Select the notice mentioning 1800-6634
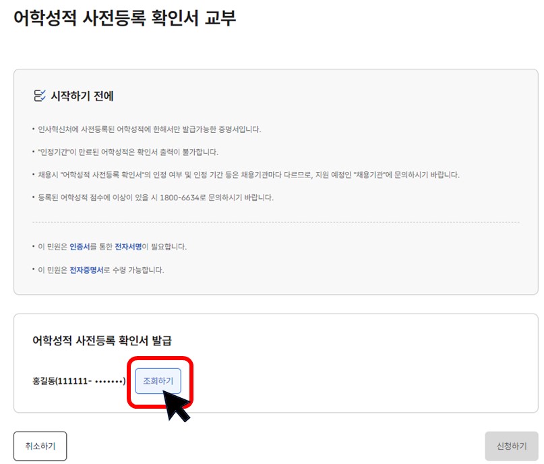 tap(156, 198)
